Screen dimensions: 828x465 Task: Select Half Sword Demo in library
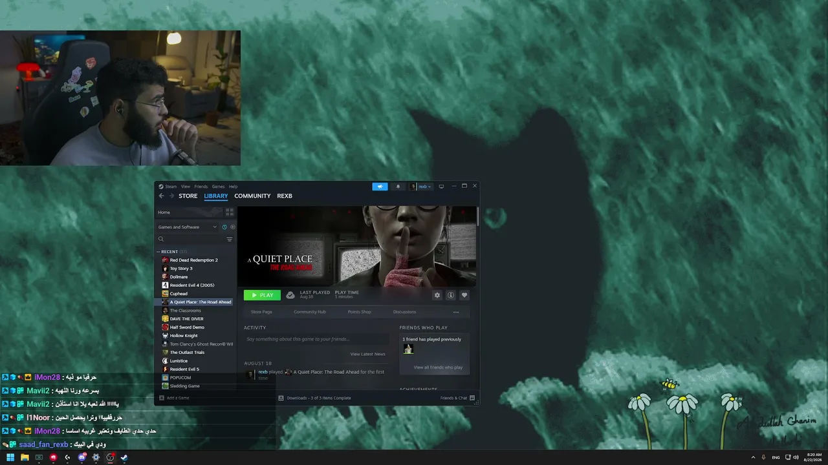187,327
